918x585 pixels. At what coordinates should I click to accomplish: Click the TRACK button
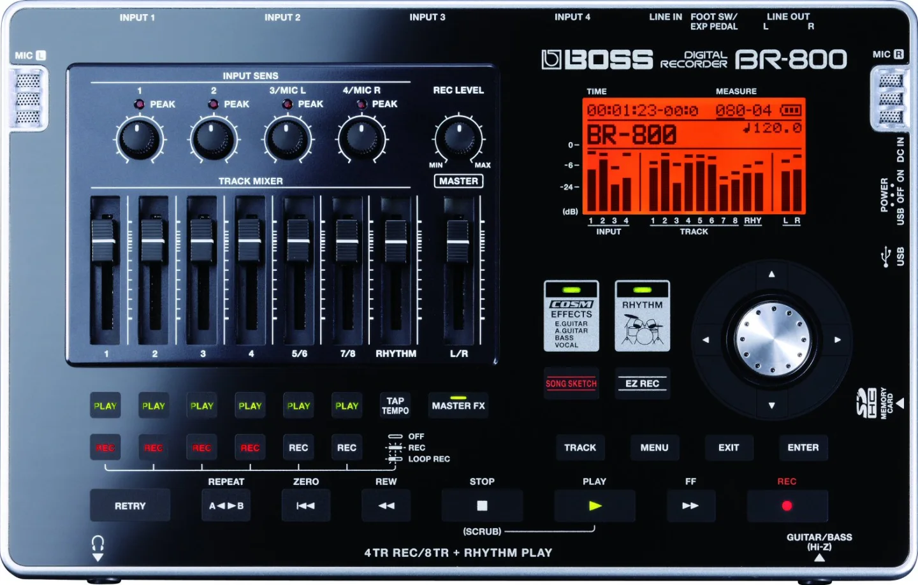pyautogui.click(x=580, y=447)
